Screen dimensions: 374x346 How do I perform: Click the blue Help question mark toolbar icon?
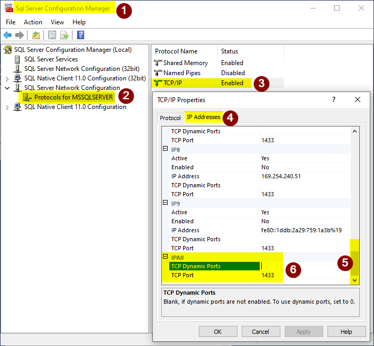pyautogui.click(x=80, y=35)
